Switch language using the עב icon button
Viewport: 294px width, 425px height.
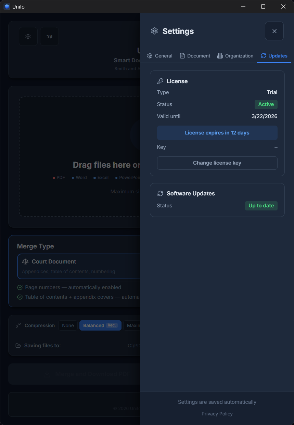click(49, 37)
